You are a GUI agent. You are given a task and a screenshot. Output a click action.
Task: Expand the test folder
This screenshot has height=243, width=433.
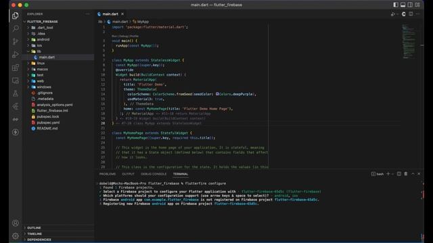coord(40,75)
